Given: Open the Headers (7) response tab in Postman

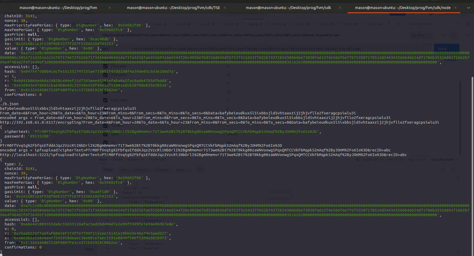Looking at the screenshot, I should (135, 160).
